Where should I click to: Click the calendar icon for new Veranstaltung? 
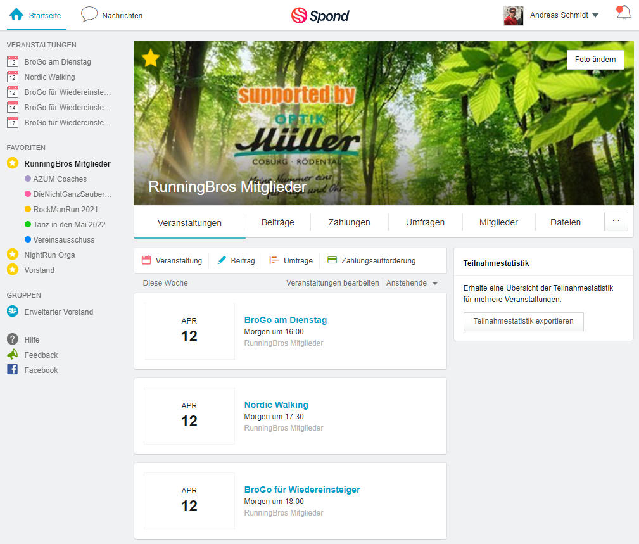click(146, 260)
